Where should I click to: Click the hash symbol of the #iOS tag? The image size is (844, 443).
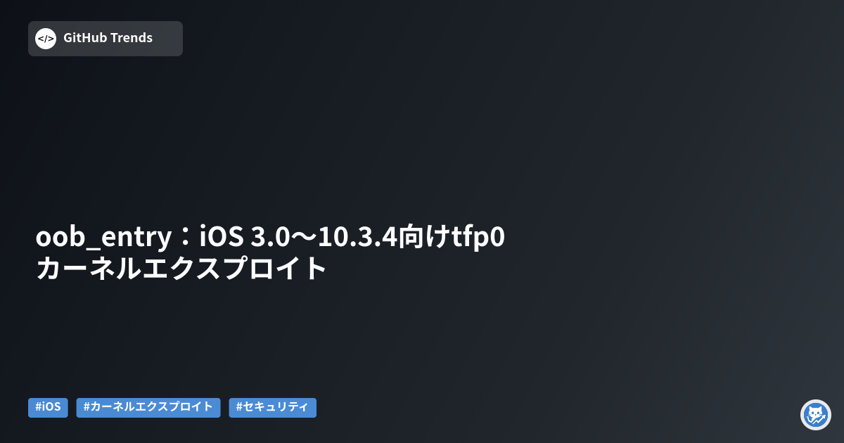click(x=38, y=408)
